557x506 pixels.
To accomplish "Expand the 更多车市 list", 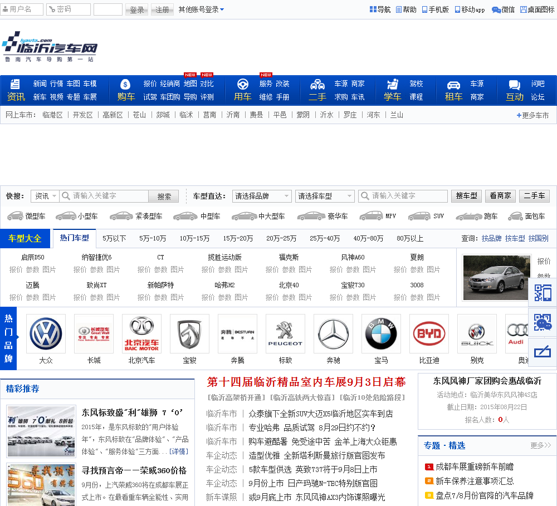I will [532, 115].
